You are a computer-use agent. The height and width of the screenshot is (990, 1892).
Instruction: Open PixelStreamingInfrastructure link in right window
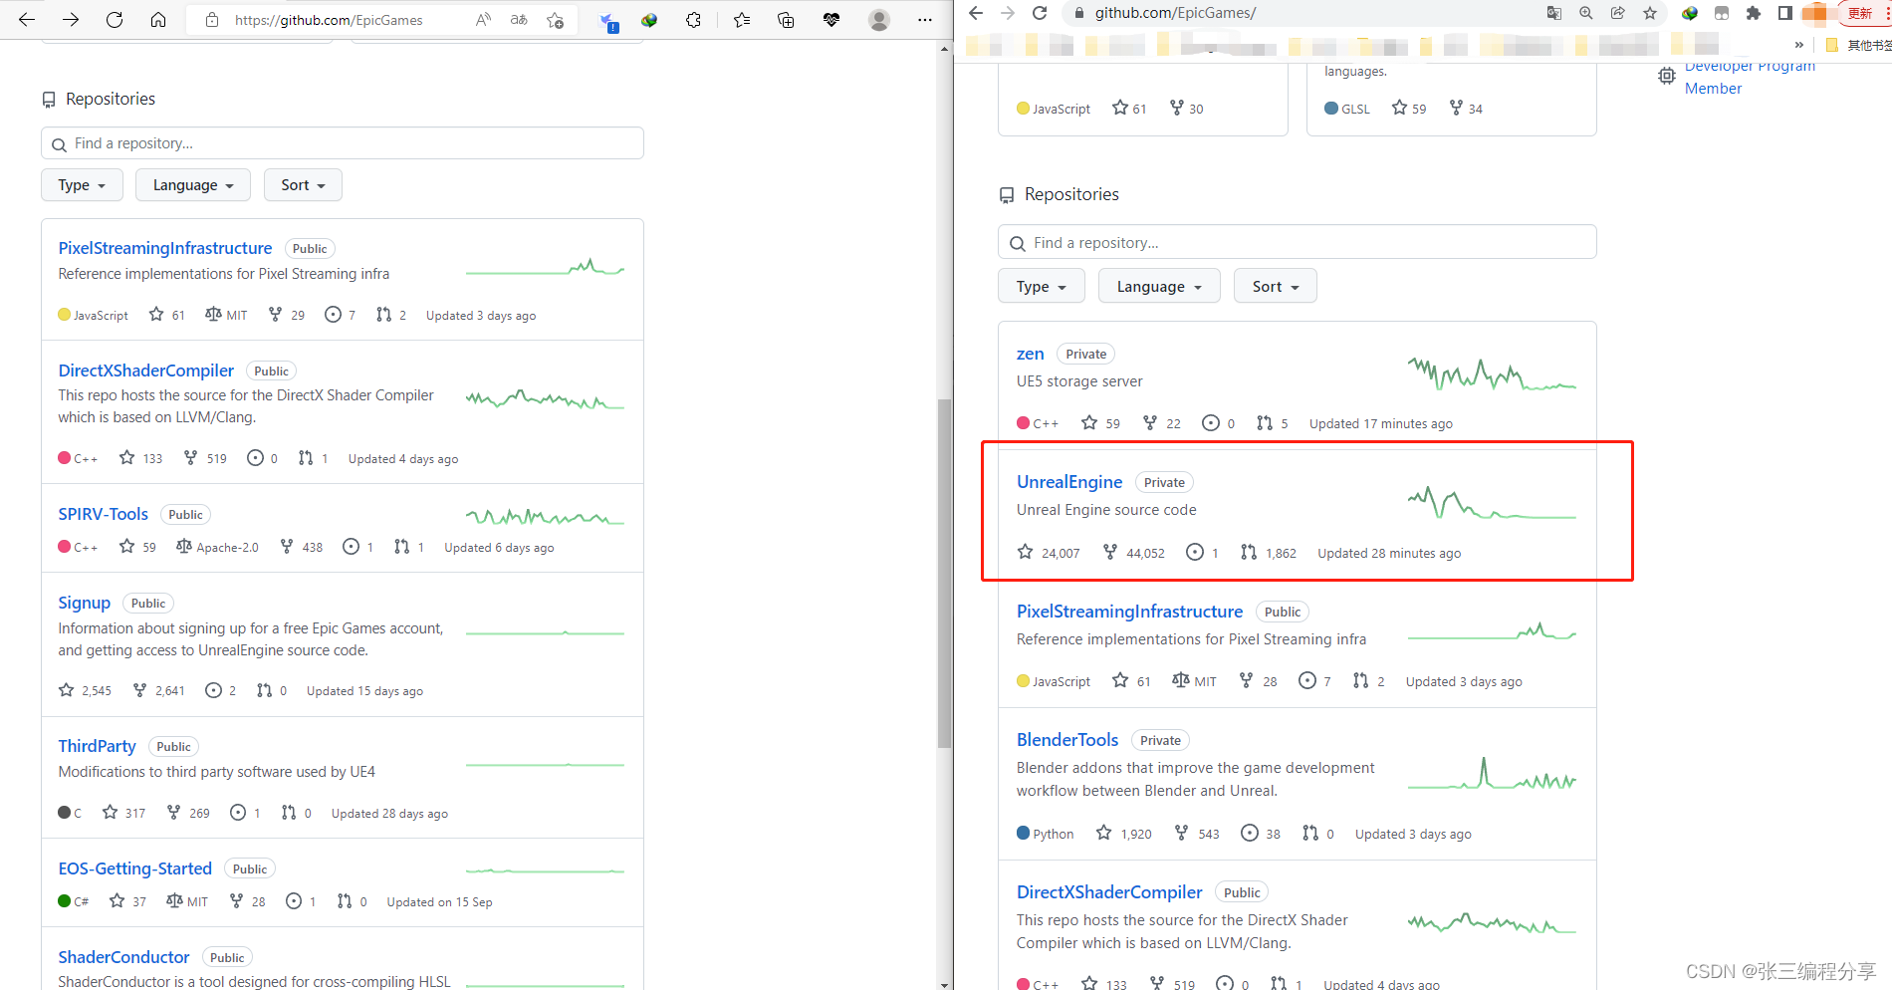[x=1129, y=612]
